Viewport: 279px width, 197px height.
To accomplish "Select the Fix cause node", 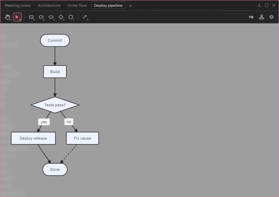I will point(82,138).
